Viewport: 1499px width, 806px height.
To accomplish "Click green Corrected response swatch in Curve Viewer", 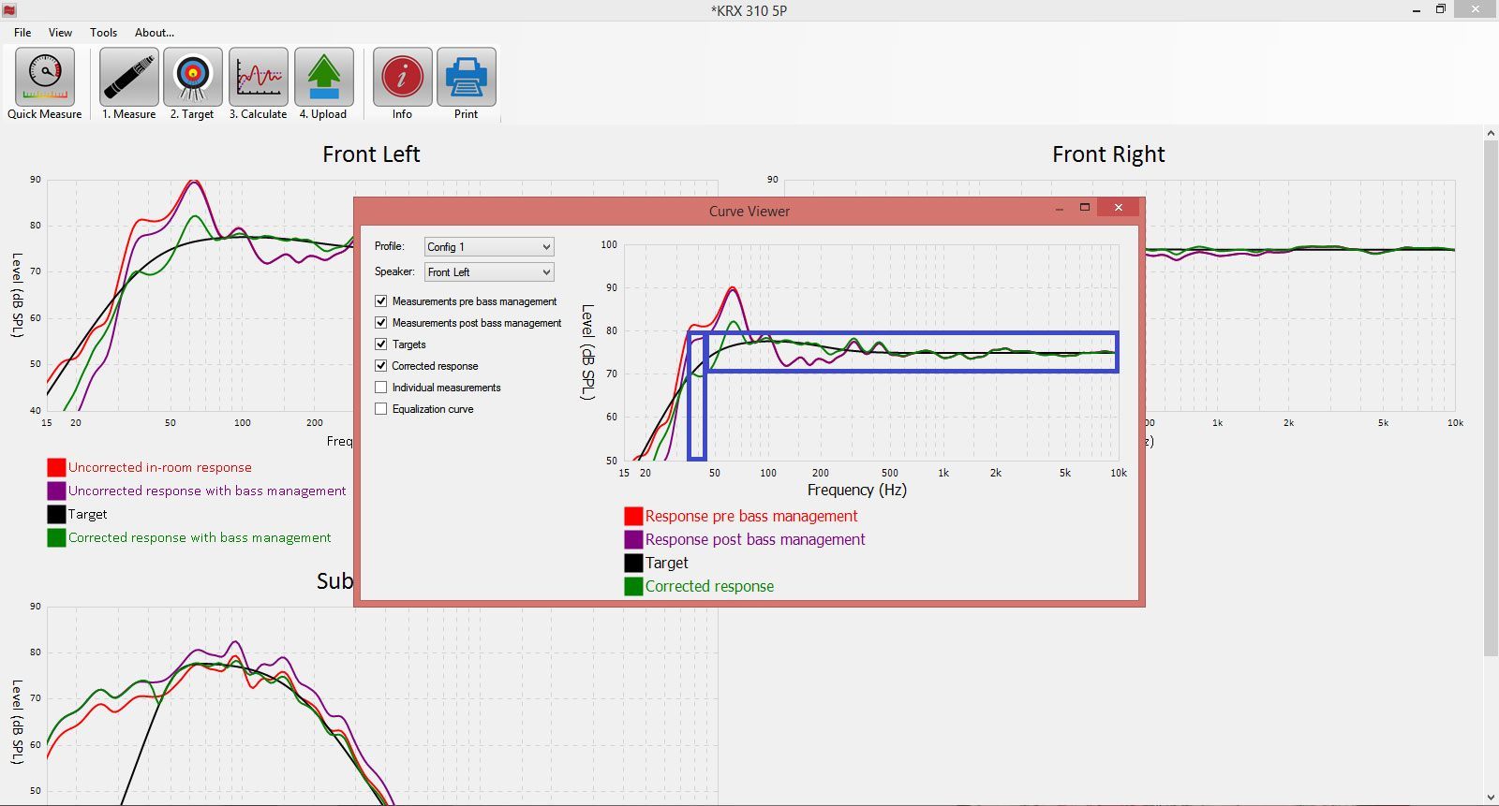I will (x=633, y=586).
